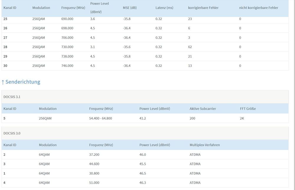This screenshot has width=295, height=190.
Task: Click the Multiplex-Verfahren column header
Action: point(205,145)
